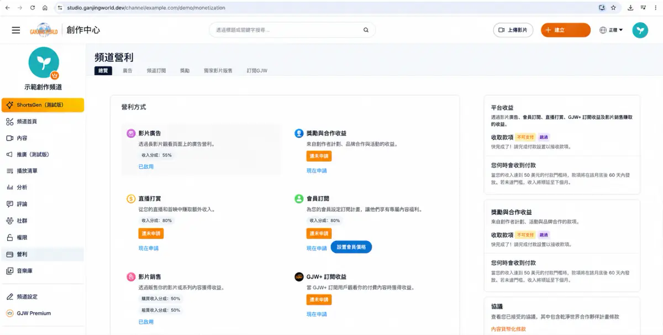Switch to the 獎勵 tab

pos(185,71)
